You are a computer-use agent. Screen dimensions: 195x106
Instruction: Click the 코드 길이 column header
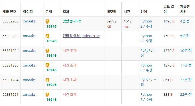pos(169,9)
